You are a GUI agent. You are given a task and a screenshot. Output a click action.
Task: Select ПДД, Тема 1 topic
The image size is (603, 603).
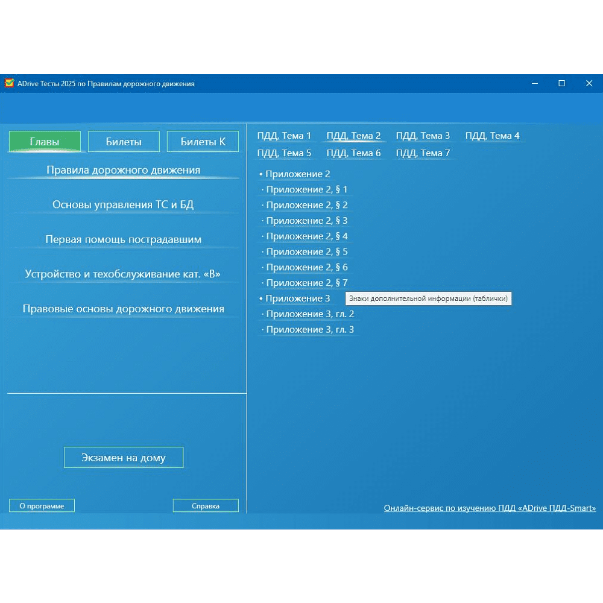coord(284,136)
